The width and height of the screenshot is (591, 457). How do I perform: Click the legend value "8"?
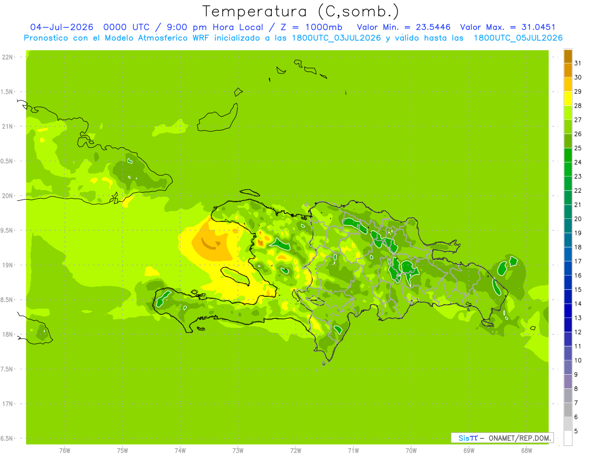point(576,388)
